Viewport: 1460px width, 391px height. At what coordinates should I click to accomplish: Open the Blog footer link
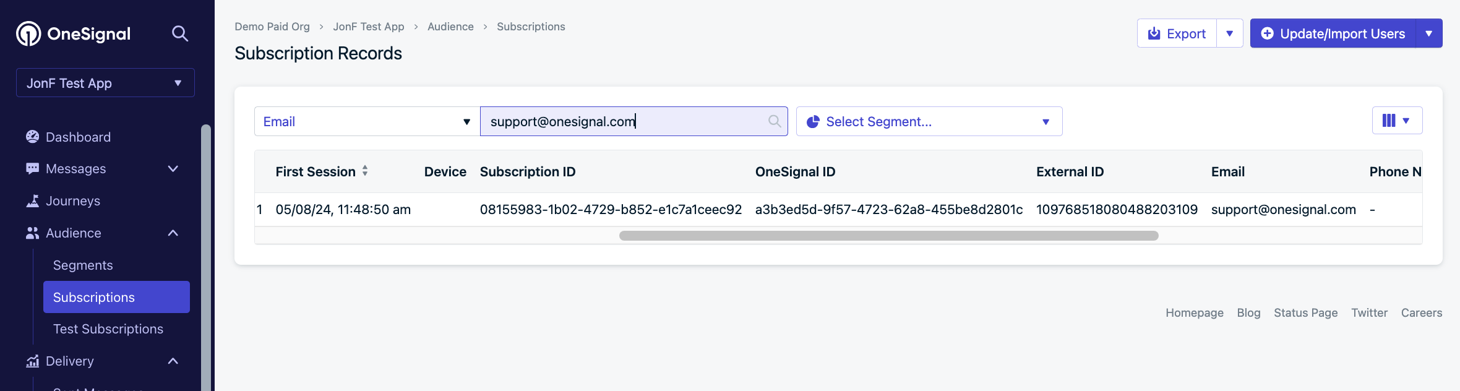pyautogui.click(x=1248, y=313)
